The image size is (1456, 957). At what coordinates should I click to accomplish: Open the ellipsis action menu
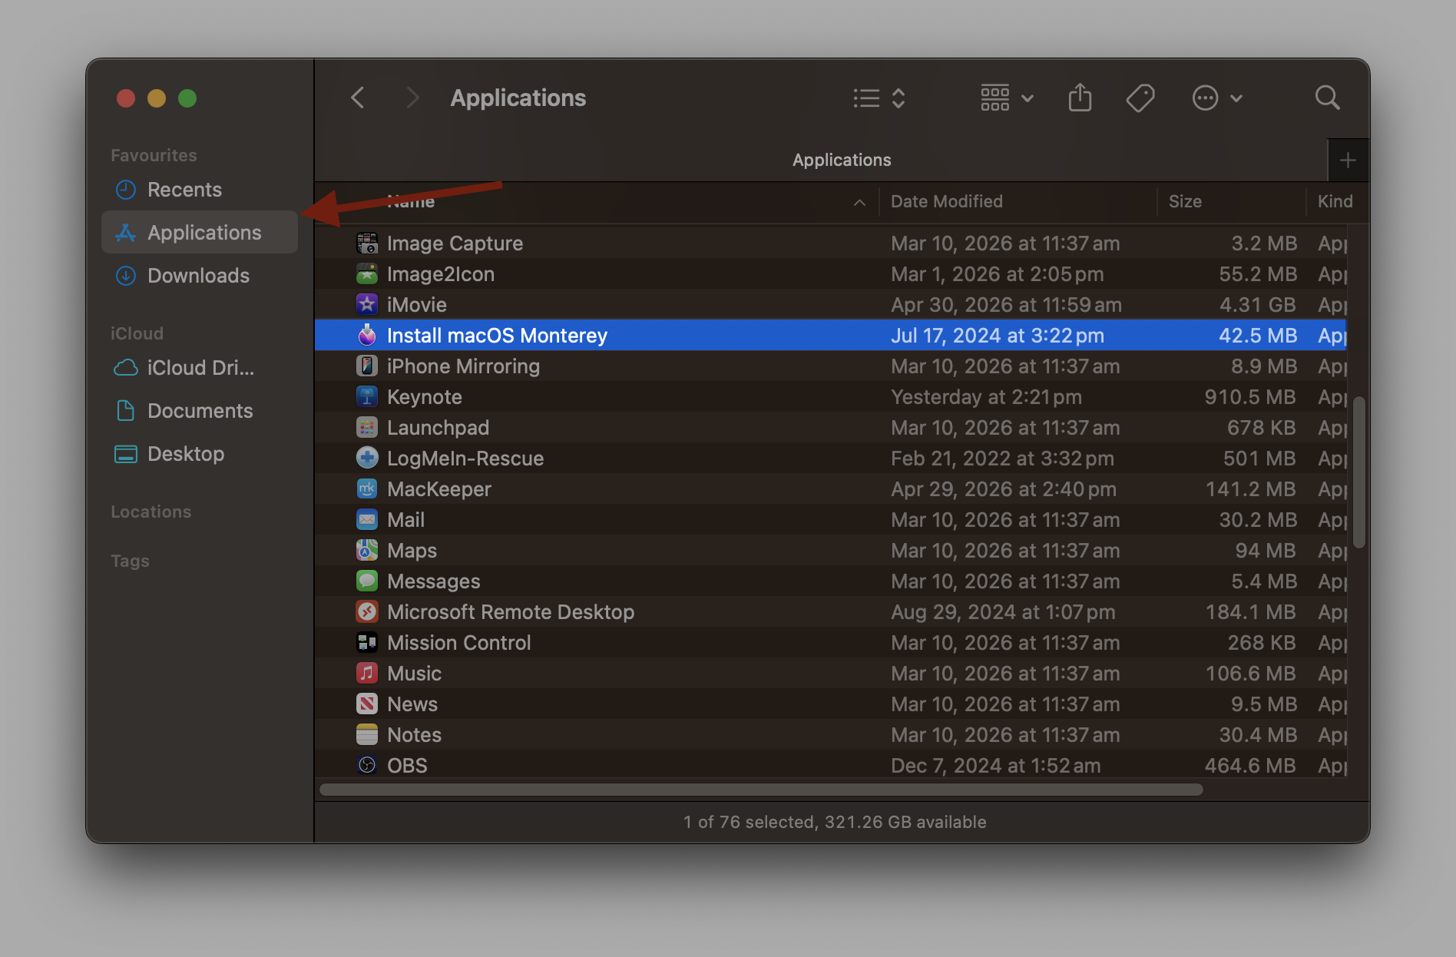tap(1217, 98)
